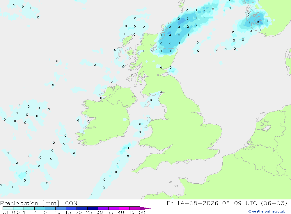291x214 pixels.
Task: Click the 0.1–0.5 mm lightest legend swatch
Action: click(8, 208)
